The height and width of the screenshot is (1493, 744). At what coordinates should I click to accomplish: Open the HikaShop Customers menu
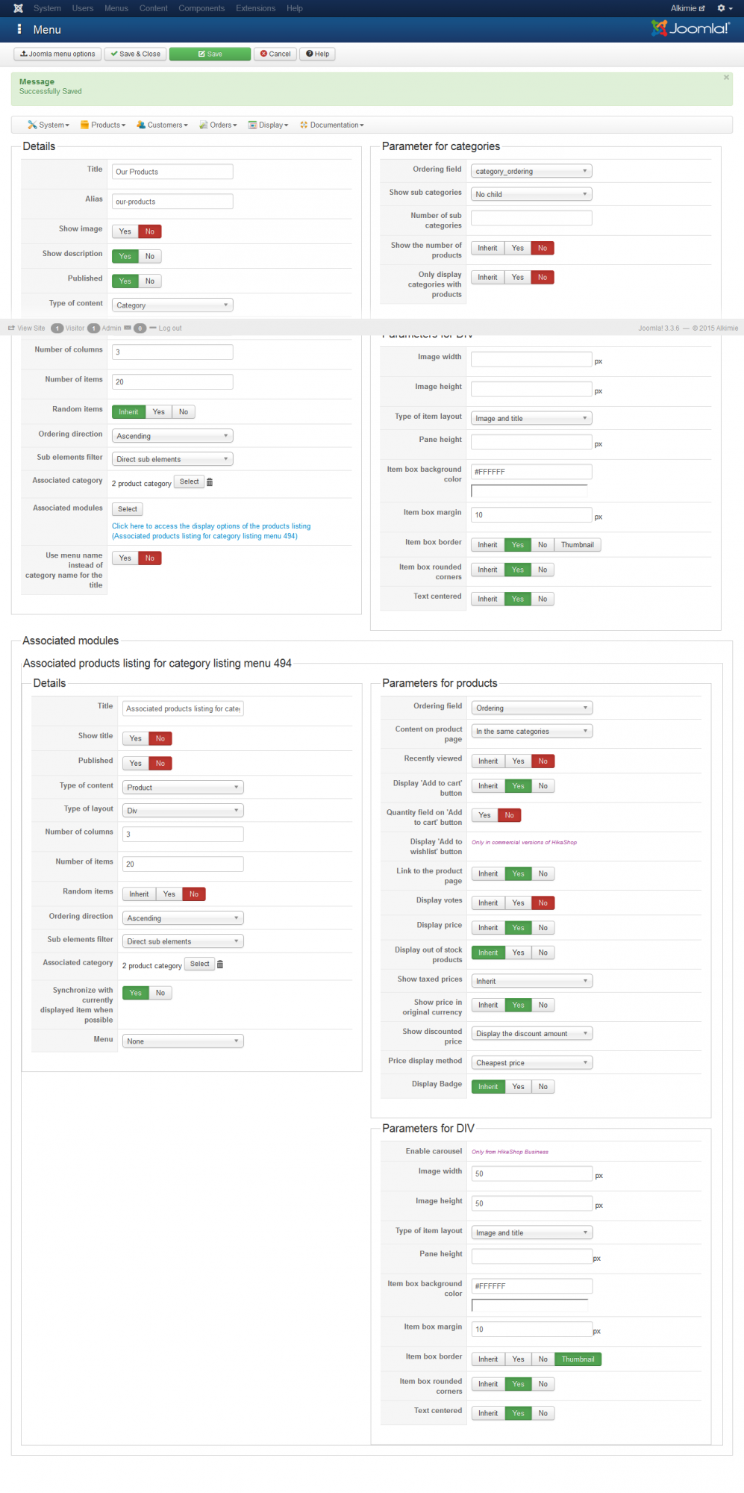pos(162,125)
